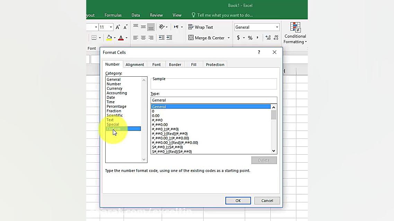Increase indent of cell content
394x221 pixels.
169,38
